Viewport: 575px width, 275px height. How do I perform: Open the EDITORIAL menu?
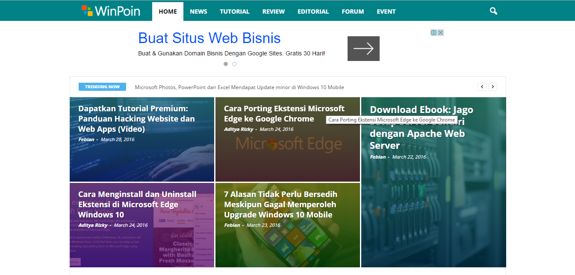click(313, 12)
